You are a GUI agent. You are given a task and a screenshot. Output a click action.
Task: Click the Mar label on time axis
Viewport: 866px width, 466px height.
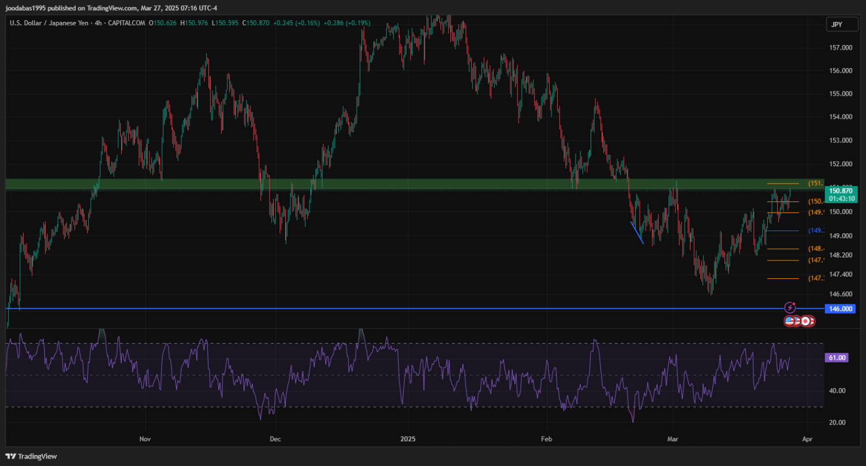point(673,439)
